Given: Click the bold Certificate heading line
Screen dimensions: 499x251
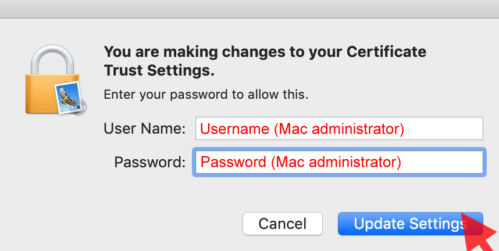Looking at the screenshot, I should (265, 52).
